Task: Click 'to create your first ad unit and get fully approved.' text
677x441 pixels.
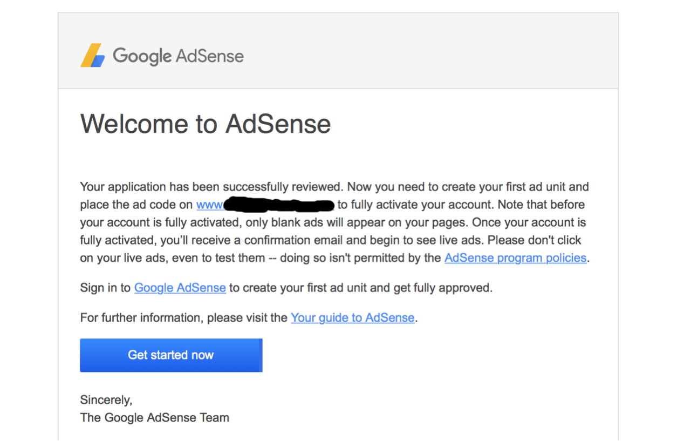Action: click(361, 288)
